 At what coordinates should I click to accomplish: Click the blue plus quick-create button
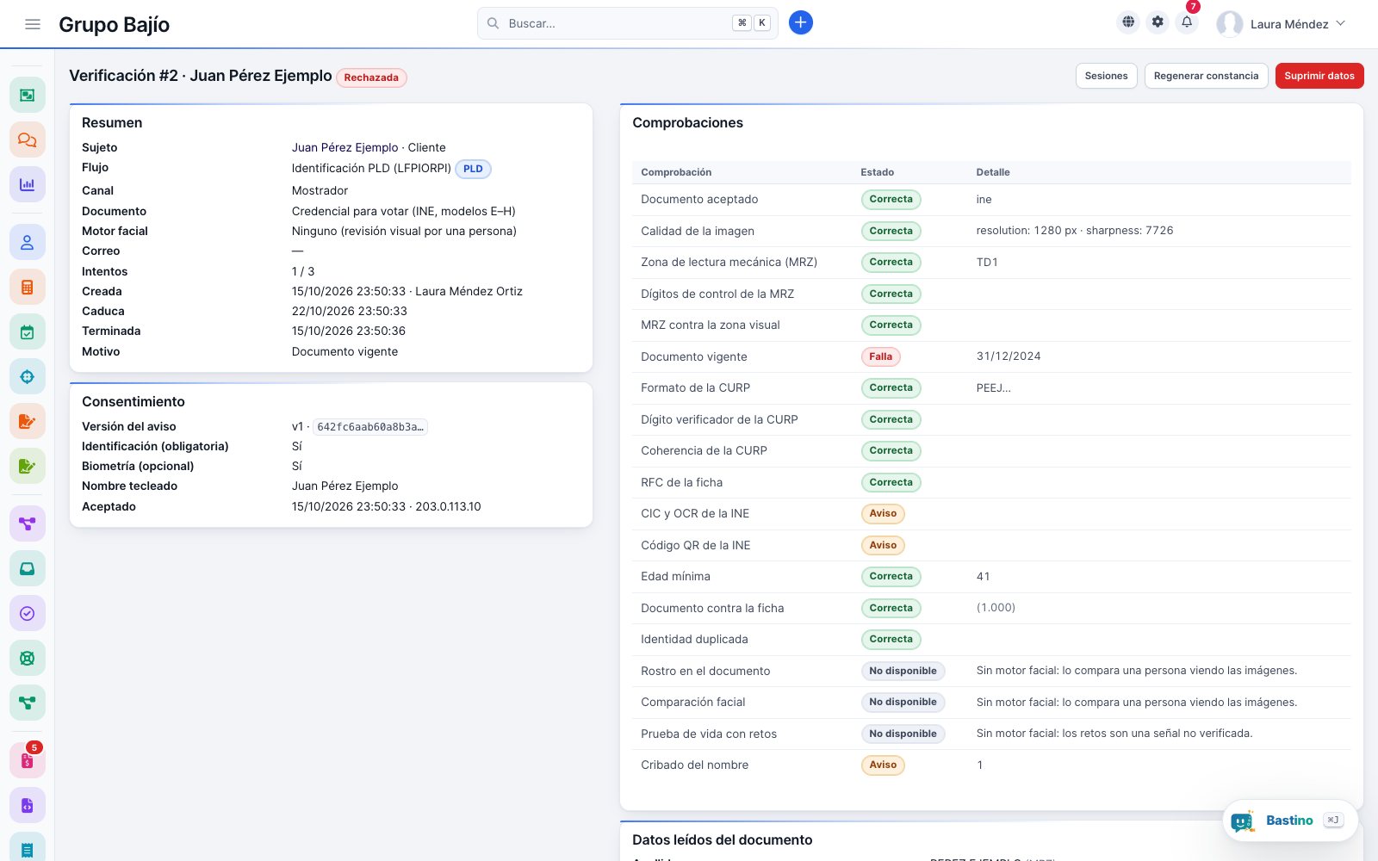point(801,23)
